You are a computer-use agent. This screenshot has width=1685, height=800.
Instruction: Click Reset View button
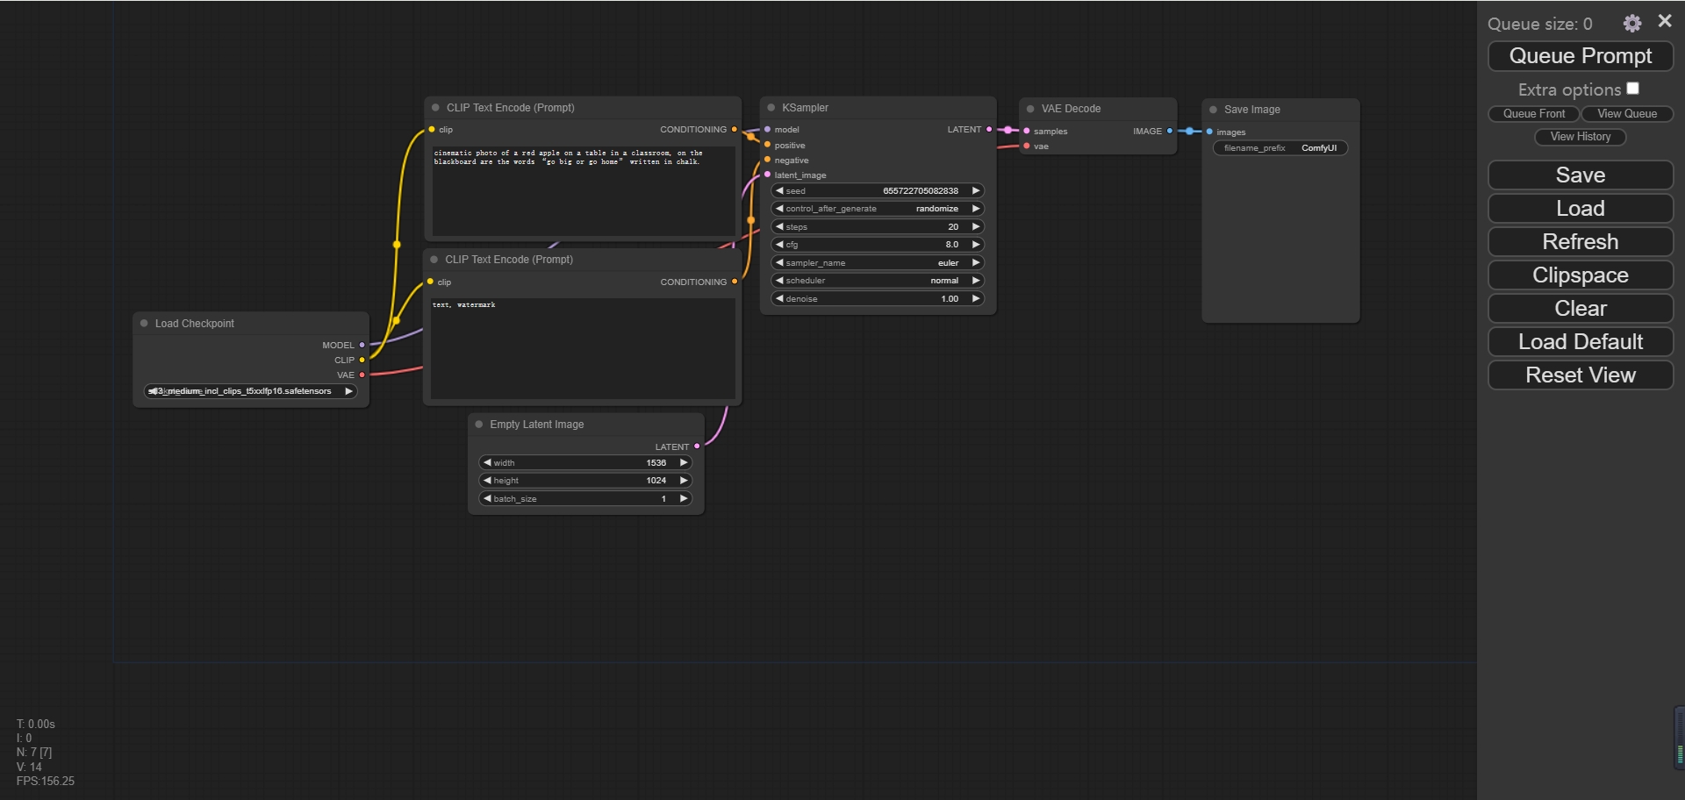1581,375
